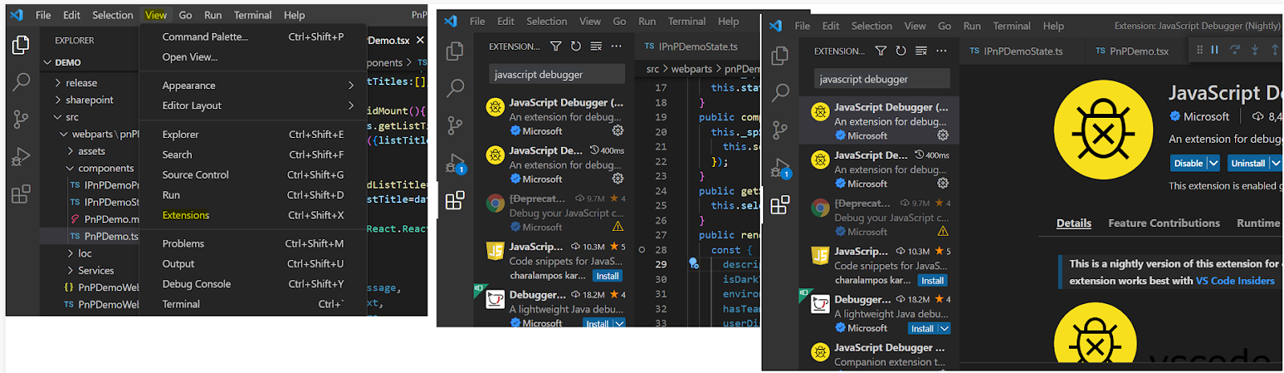Image resolution: width=1284 pixels, height=373 pixels.
Task: Expand the Services folder
Action: (71, 270)
